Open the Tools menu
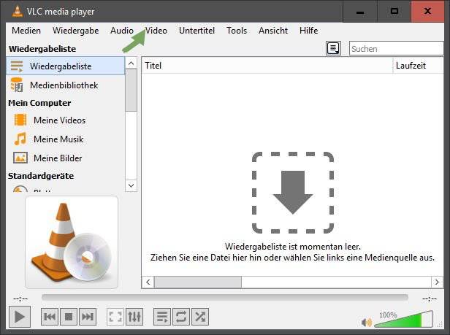450x335 pixels. (x=237, y=31)
